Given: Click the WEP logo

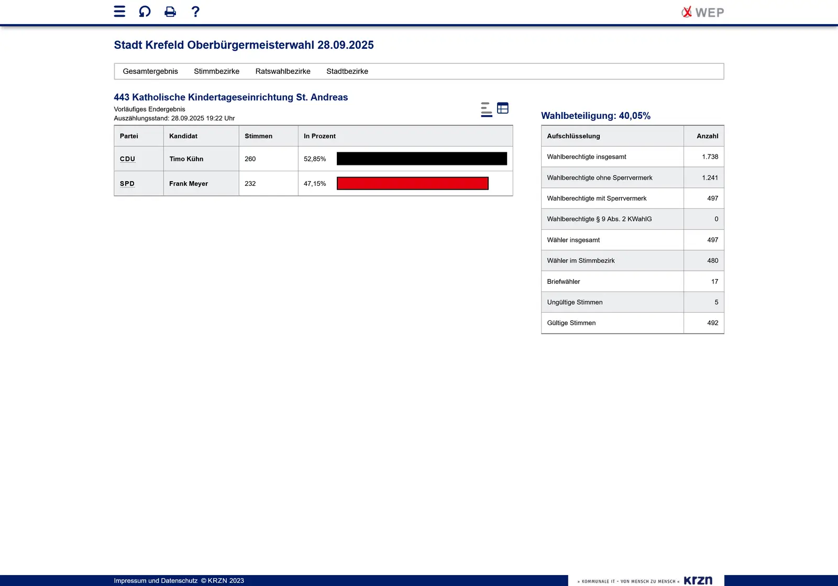Looking at the screenshot, I should click(702, 12).
